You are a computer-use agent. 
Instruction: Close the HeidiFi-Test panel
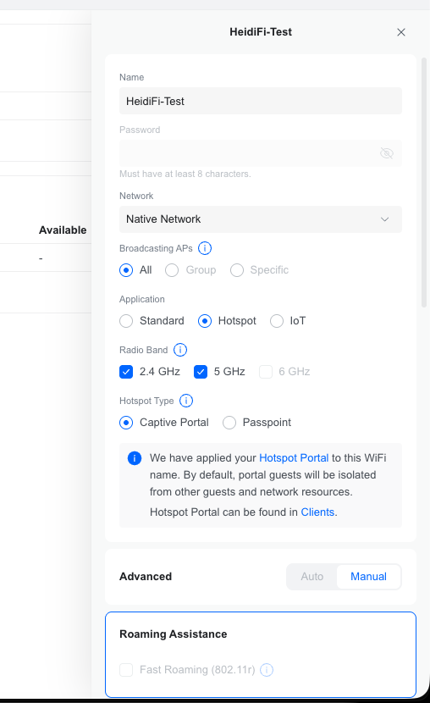pyautogui.click(x=401, y=32)
